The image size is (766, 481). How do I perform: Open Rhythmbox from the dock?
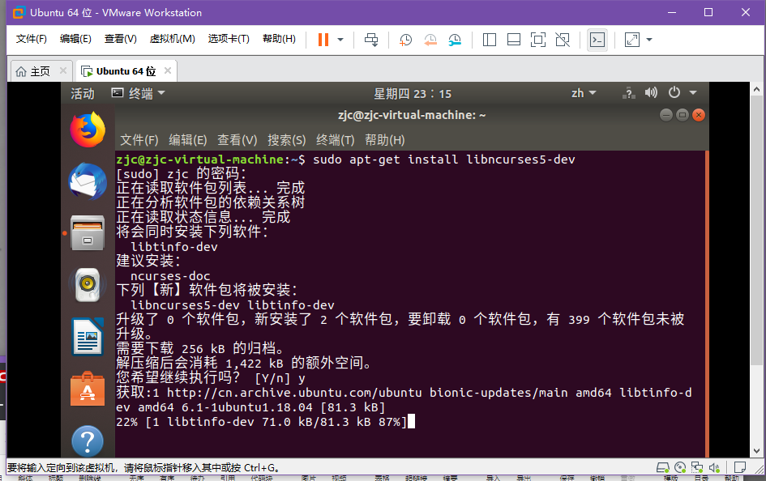pos(88,285)
